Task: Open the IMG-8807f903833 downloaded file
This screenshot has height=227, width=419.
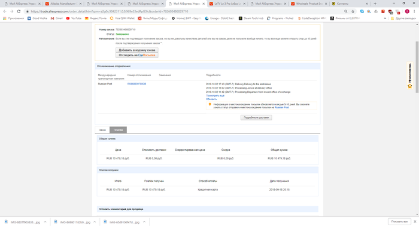Action: (23, 222)
